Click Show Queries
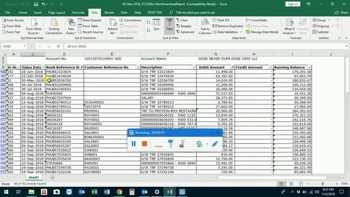The image size is (350, 197). (90, 20)
